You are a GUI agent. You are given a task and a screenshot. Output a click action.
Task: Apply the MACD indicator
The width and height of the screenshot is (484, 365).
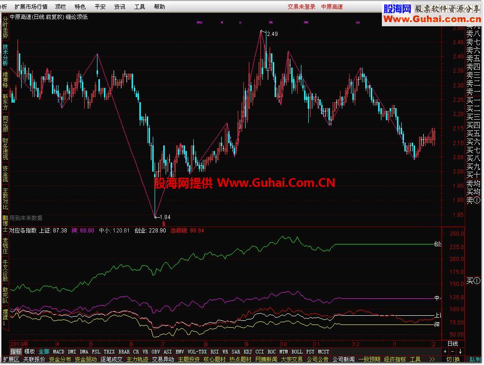58,351
